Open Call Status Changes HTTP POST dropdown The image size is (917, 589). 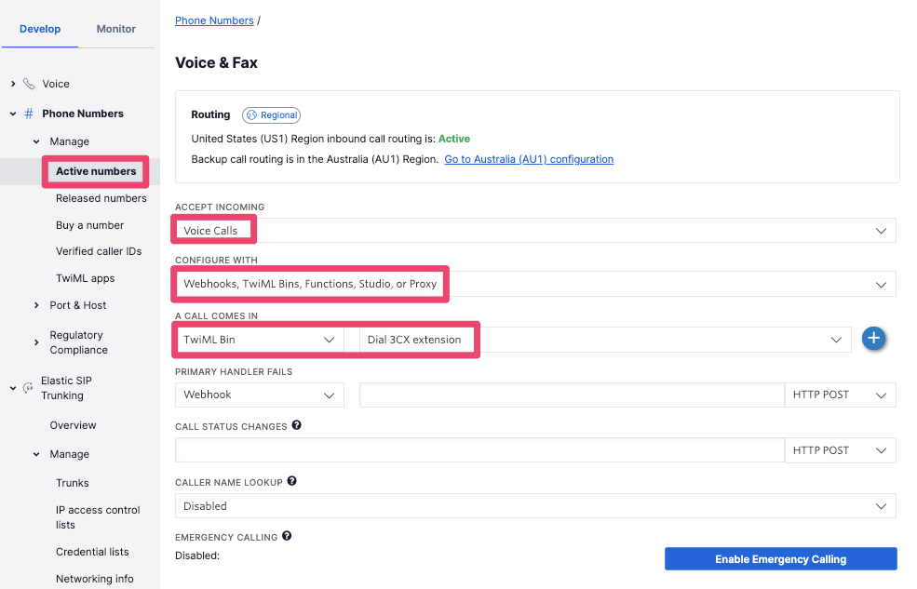(x=840, y=450)
